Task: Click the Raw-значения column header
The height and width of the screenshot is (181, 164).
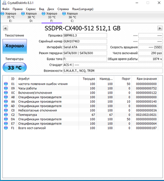Action: coord(147,79)
